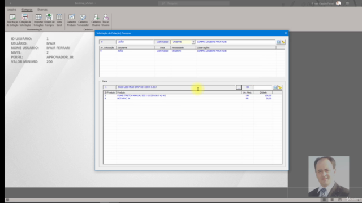Click the APROVADOR_JR profile value
Image resolution: width=362 pixels, height=203 pixels.
(60, 57)
